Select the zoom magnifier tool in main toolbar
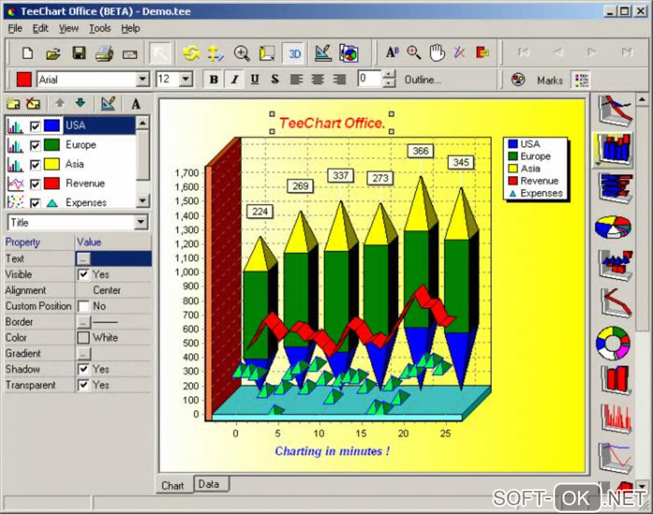The height and width of the screenshot is (514, 653). (241, 53)
